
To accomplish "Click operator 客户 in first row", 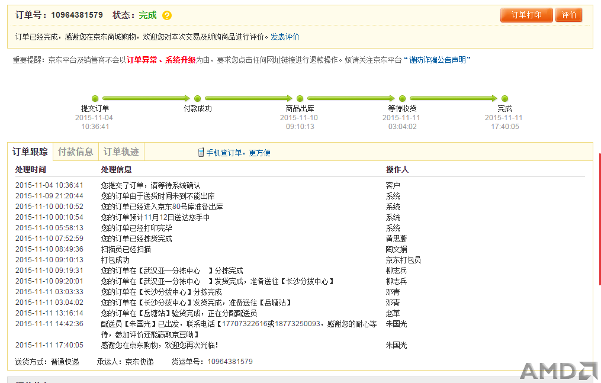I will 393,185.
